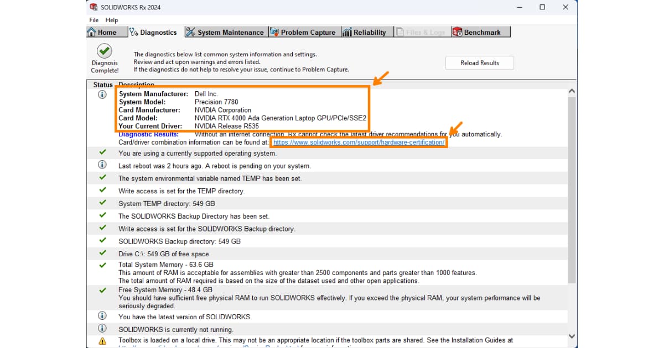Click info icon beside latest version message
Image resolution: width=664 pixels, height=348 pixels.
tap(102, 316)
